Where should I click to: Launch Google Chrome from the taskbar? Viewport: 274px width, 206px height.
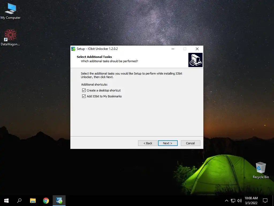point(46,201)
